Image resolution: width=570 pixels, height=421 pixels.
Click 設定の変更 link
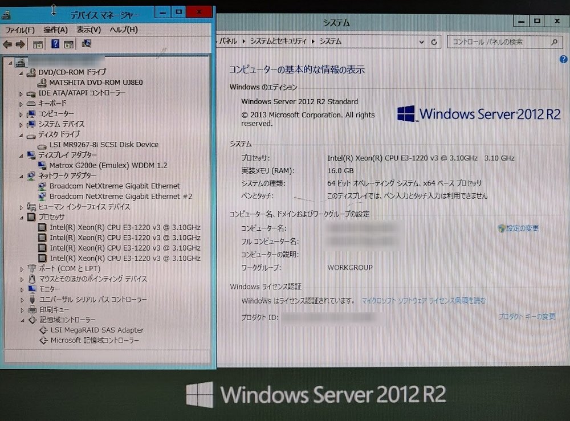[522, 228]
